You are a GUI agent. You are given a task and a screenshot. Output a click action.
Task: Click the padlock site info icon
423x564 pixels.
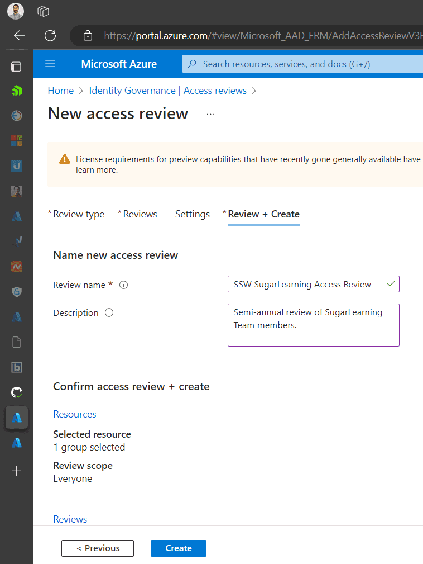88,36
